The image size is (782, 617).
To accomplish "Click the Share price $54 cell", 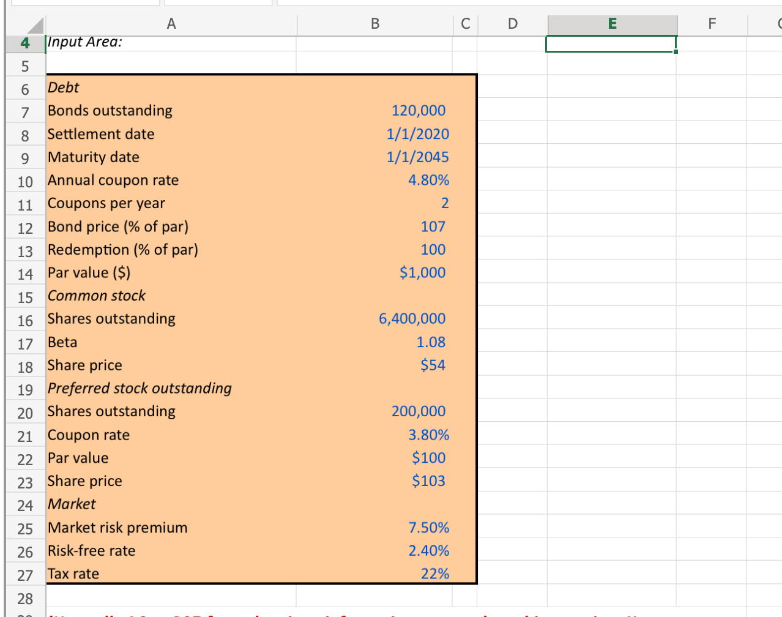I will click(374, 365).
